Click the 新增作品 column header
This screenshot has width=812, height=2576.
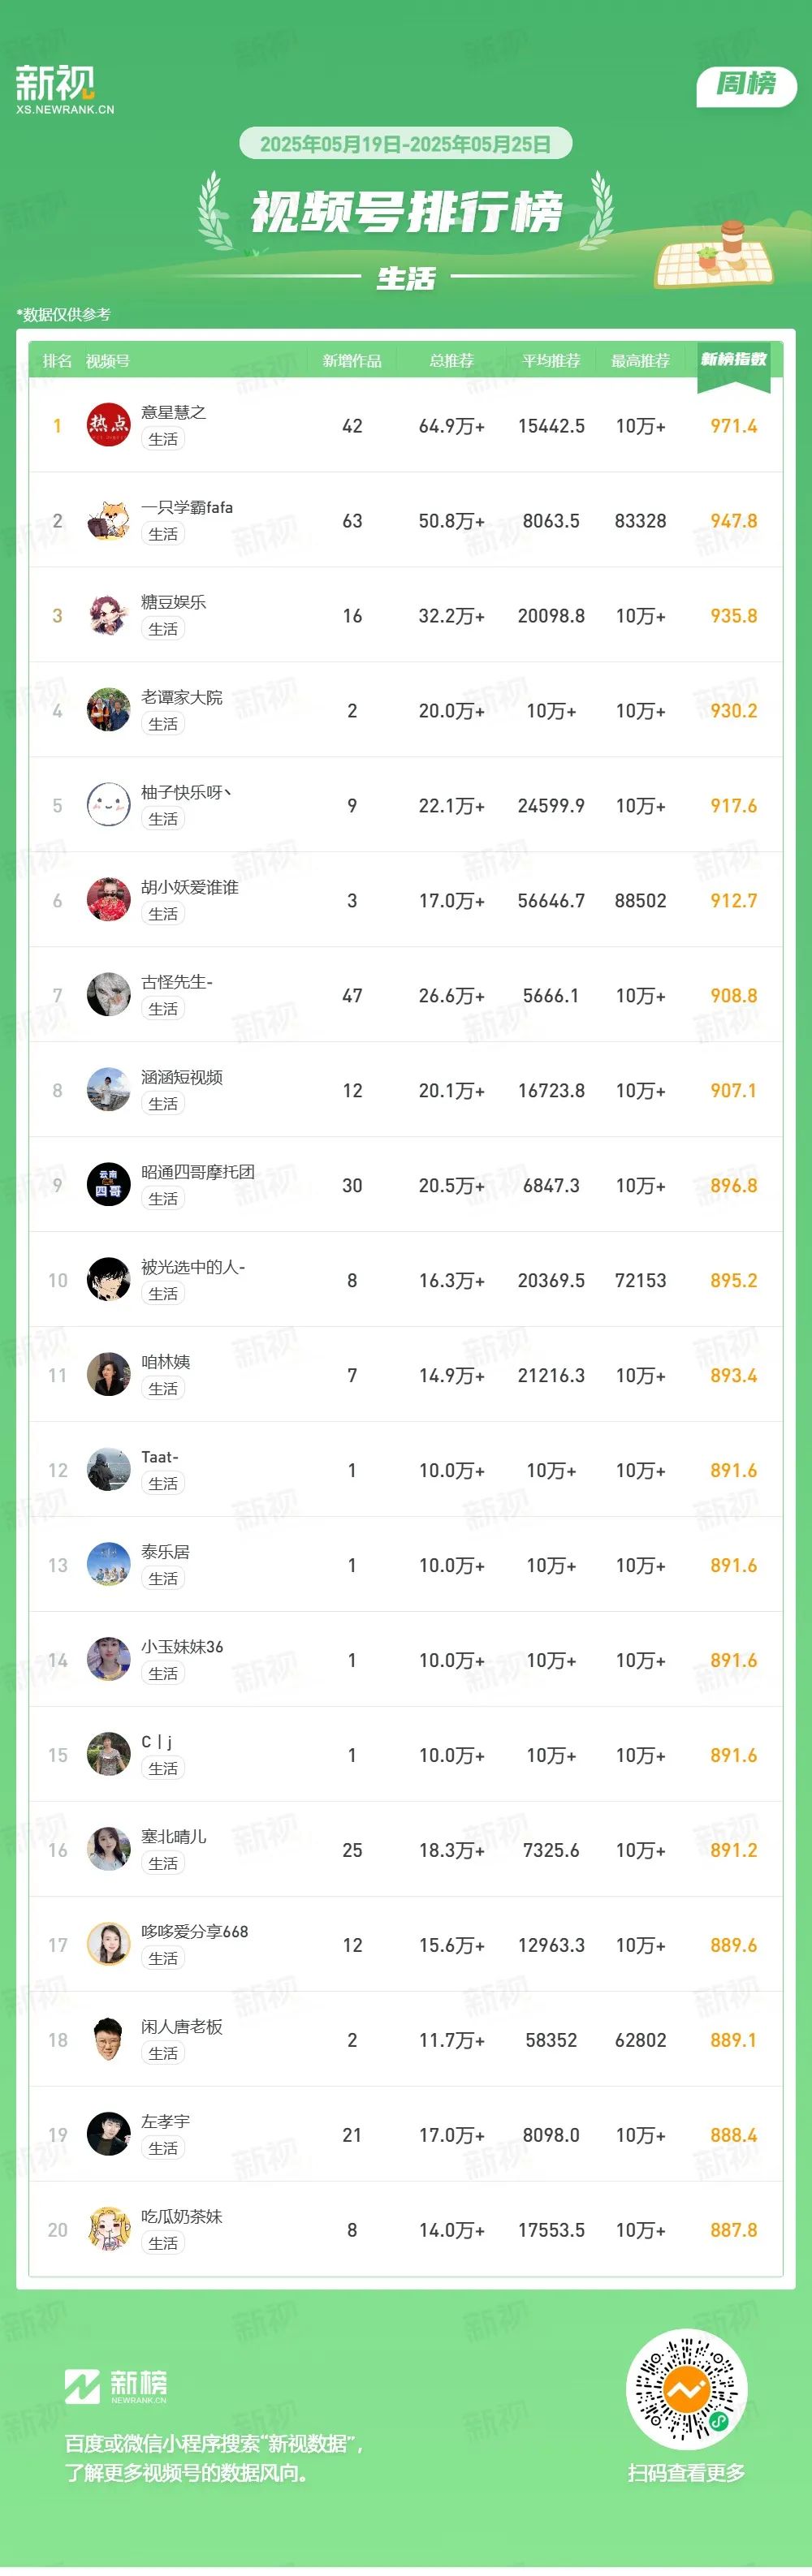click(x=352, y=361)
